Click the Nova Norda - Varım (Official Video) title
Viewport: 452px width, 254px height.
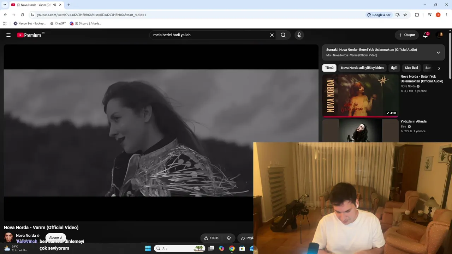tap(41, 228)
